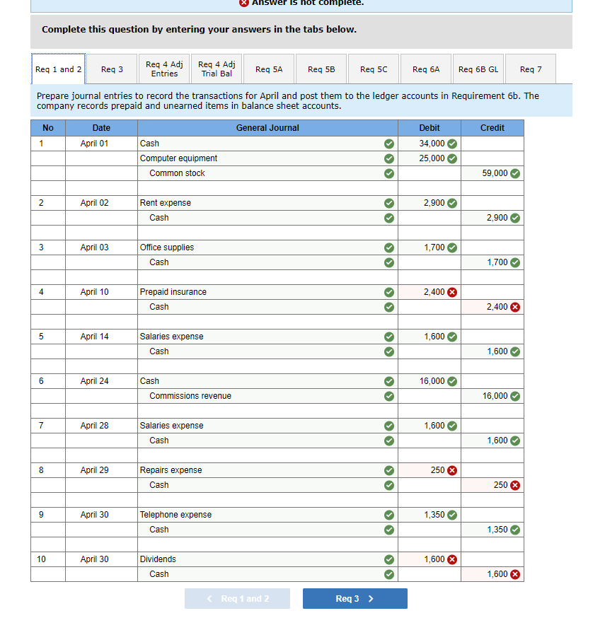Screen dimensions: 605x618
Task: Click the April 29 date cell
Action: click(x=101, y=470)
